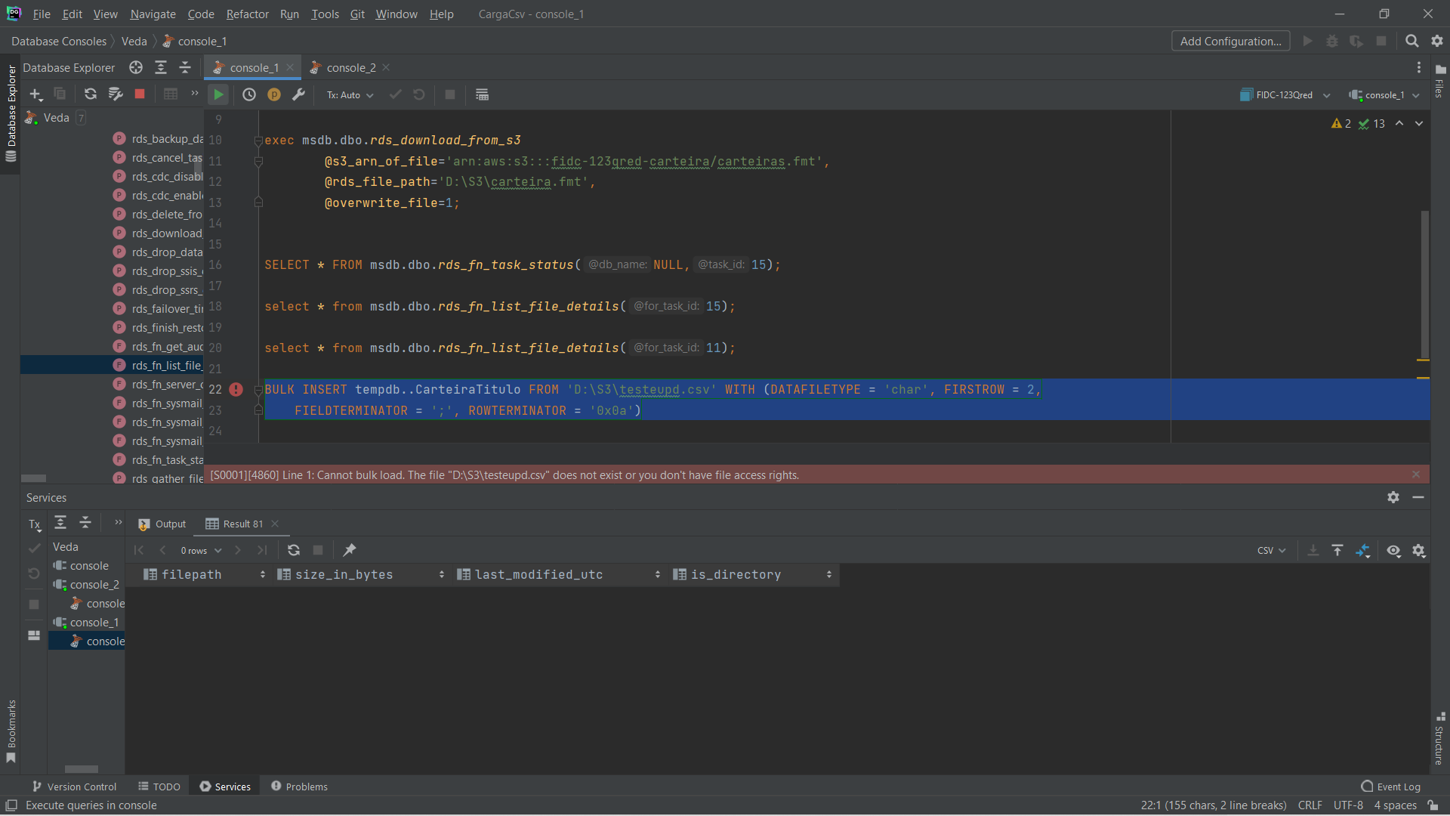Open editor tab options three dots
1450x816 pixels.
(1419, 67)
